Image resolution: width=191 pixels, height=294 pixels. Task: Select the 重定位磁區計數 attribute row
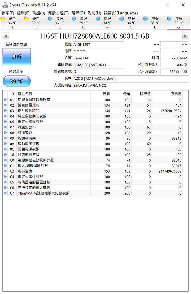tap(93, 122)
